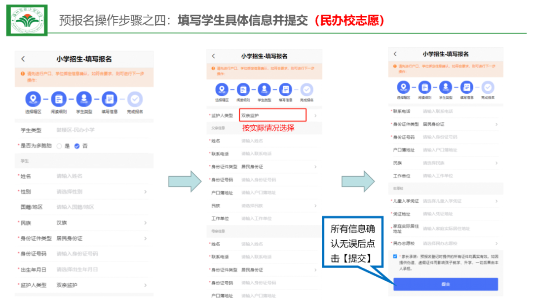The image size is (533, 300).
Task: Open the red-boxed 监护人类型 双亲监护 selector
Action: tap(272, 115)
